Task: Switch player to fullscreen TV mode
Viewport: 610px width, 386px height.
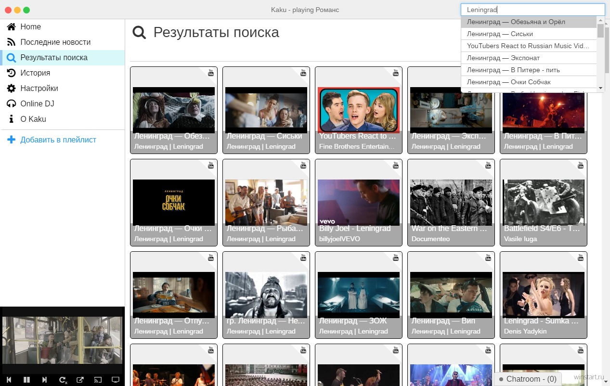Action: pos(115,380)
